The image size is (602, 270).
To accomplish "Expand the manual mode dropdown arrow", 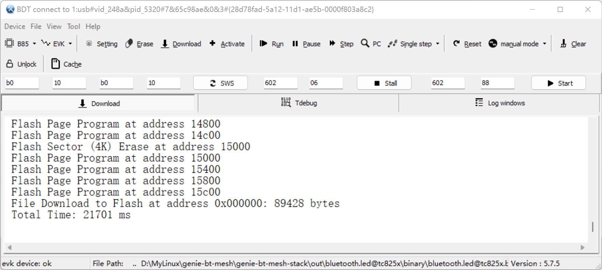I will point(545,44).
